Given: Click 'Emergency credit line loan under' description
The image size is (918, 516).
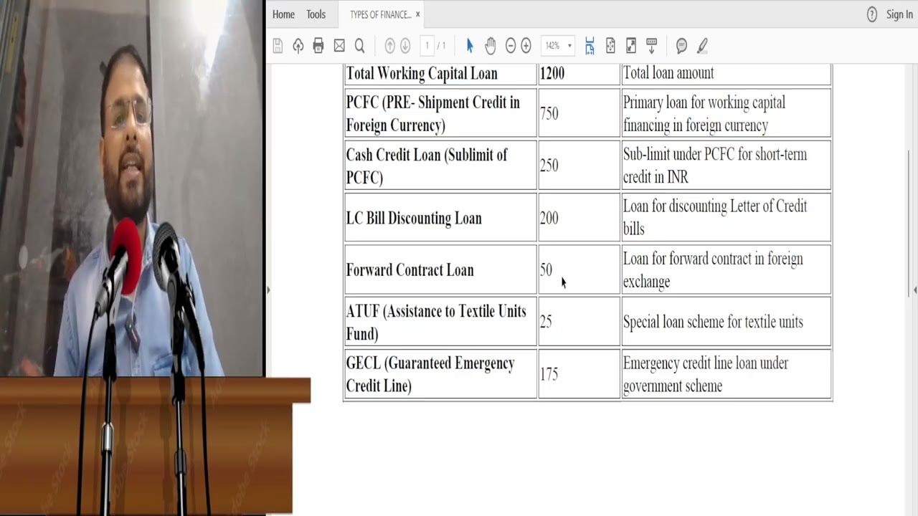Looking at the screenshot, I should pyautogui.click(x=706, y=364).
